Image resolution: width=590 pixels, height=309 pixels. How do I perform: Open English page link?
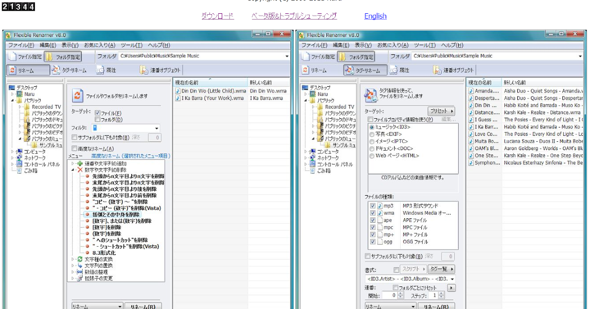tap(376, 16)
